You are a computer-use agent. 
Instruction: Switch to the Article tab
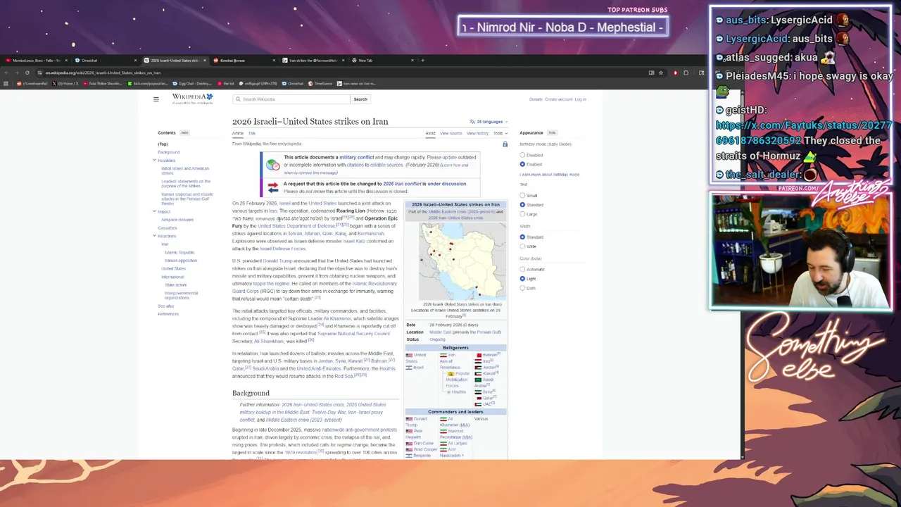(238, 133)
